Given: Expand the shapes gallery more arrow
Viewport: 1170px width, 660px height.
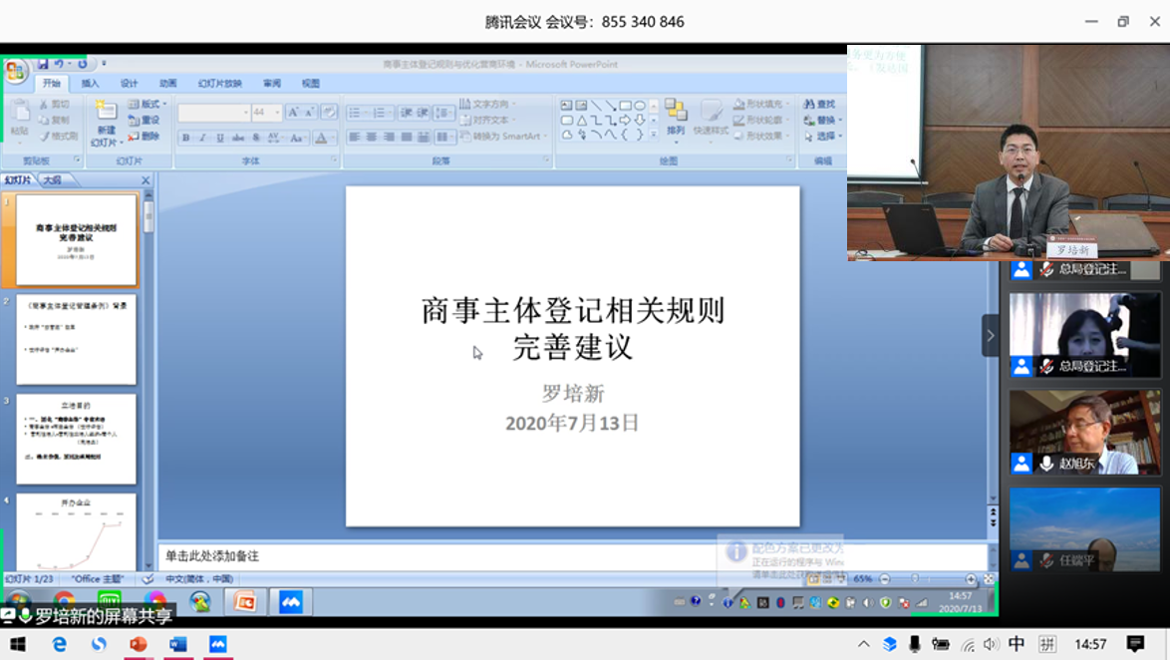Looking at the screenshot, I should (654, 135).
